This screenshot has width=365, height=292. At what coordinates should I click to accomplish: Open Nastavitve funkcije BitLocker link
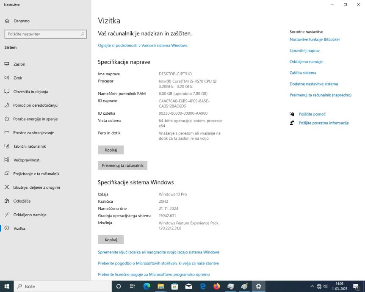(315, 39)
